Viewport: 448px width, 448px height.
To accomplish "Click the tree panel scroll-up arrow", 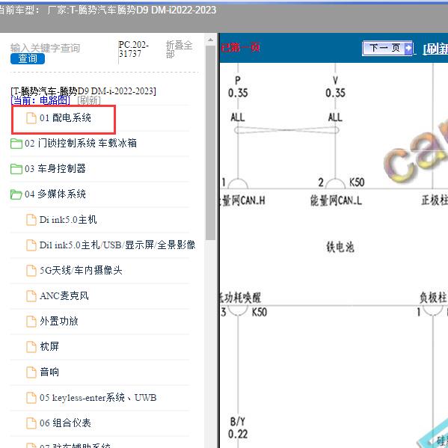I will (x=210, y=40).
